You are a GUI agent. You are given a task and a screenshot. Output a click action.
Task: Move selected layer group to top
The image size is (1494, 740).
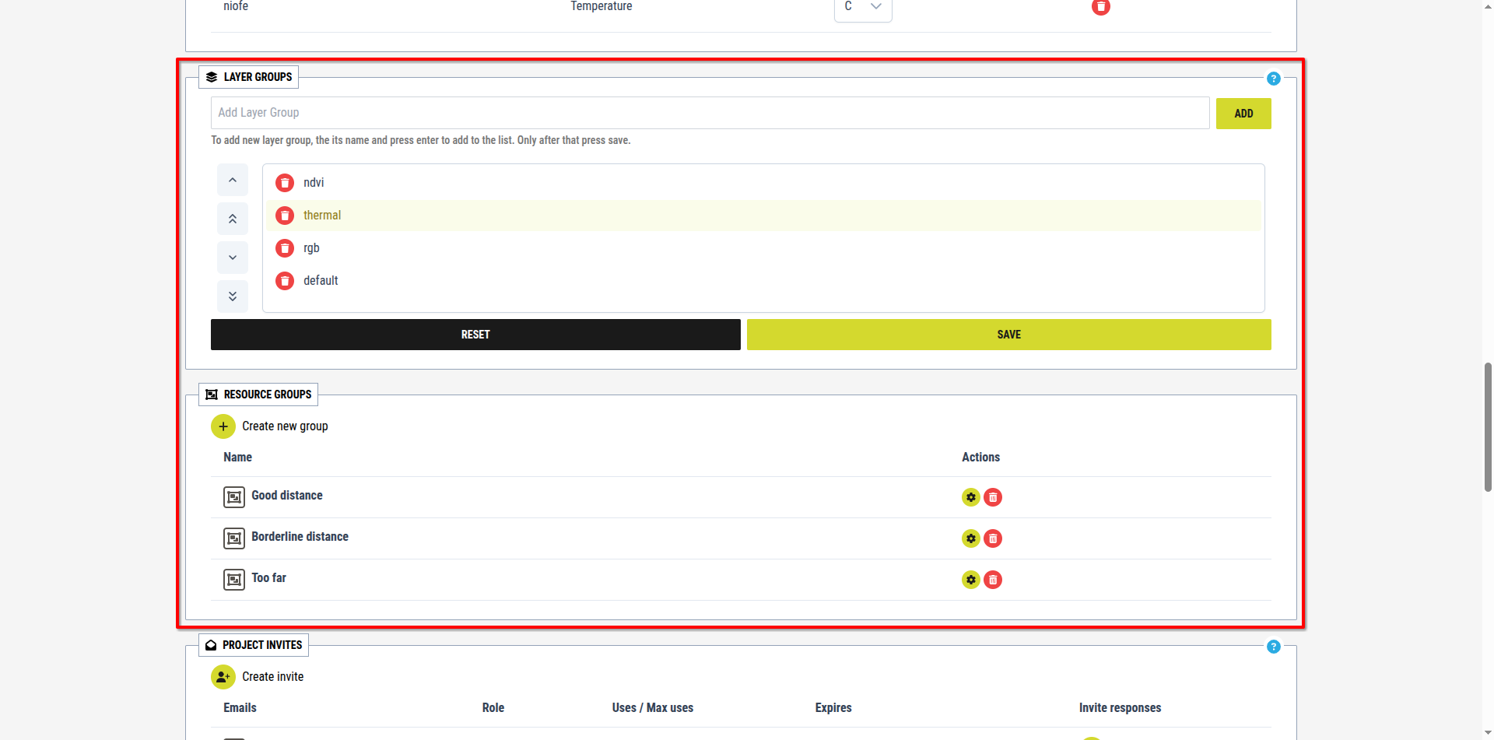click(x=233, y=219)
